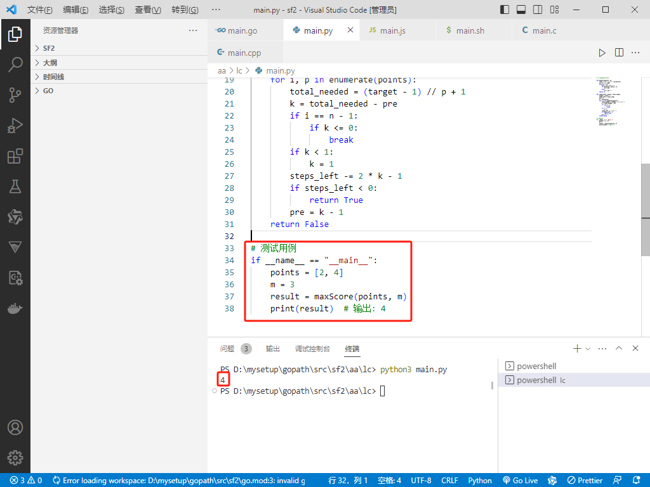The width and height of the screenshot is (650, 487).
Task: Open Explorer views and more actions ellipsis
Action: click(193, 30)
